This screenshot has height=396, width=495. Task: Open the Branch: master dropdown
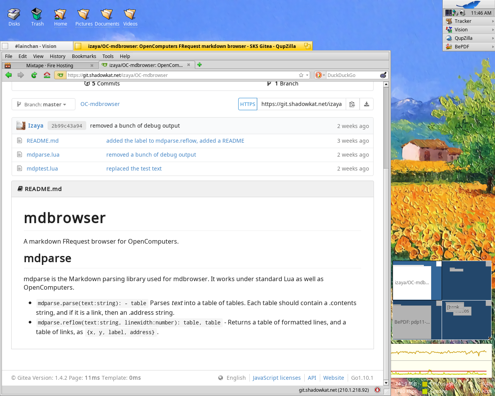[43, 104]
